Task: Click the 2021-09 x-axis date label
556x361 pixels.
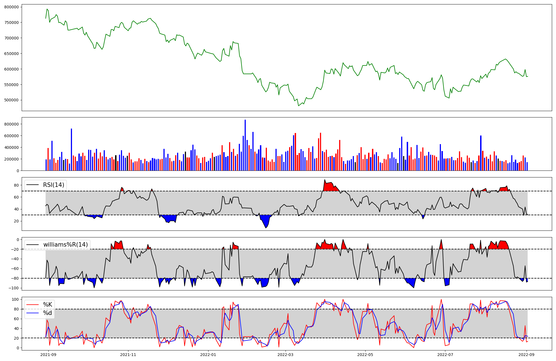Action: click(x=48, y=355)
